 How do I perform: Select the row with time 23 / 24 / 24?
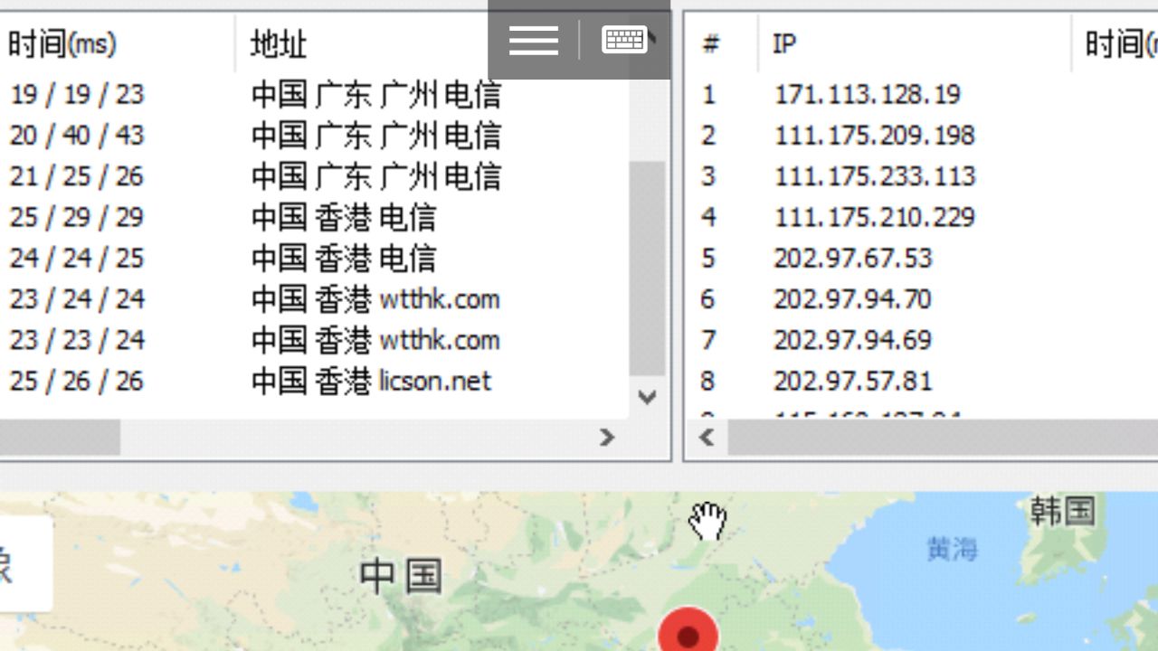tap(77, 298)
